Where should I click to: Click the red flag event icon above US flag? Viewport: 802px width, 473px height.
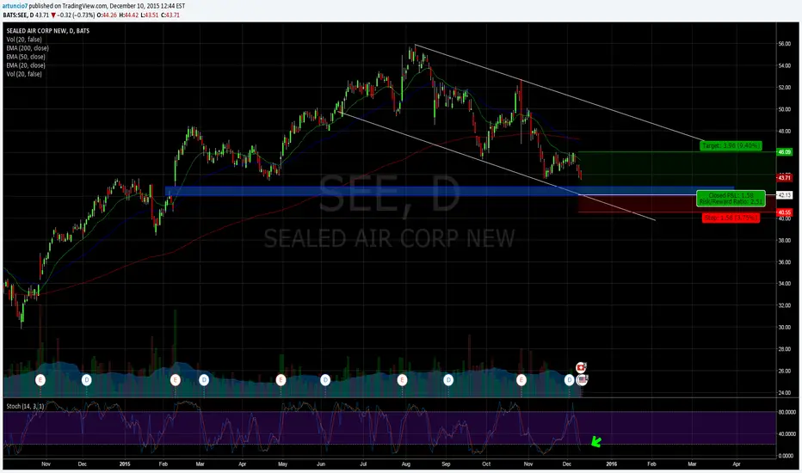(581, 367)
